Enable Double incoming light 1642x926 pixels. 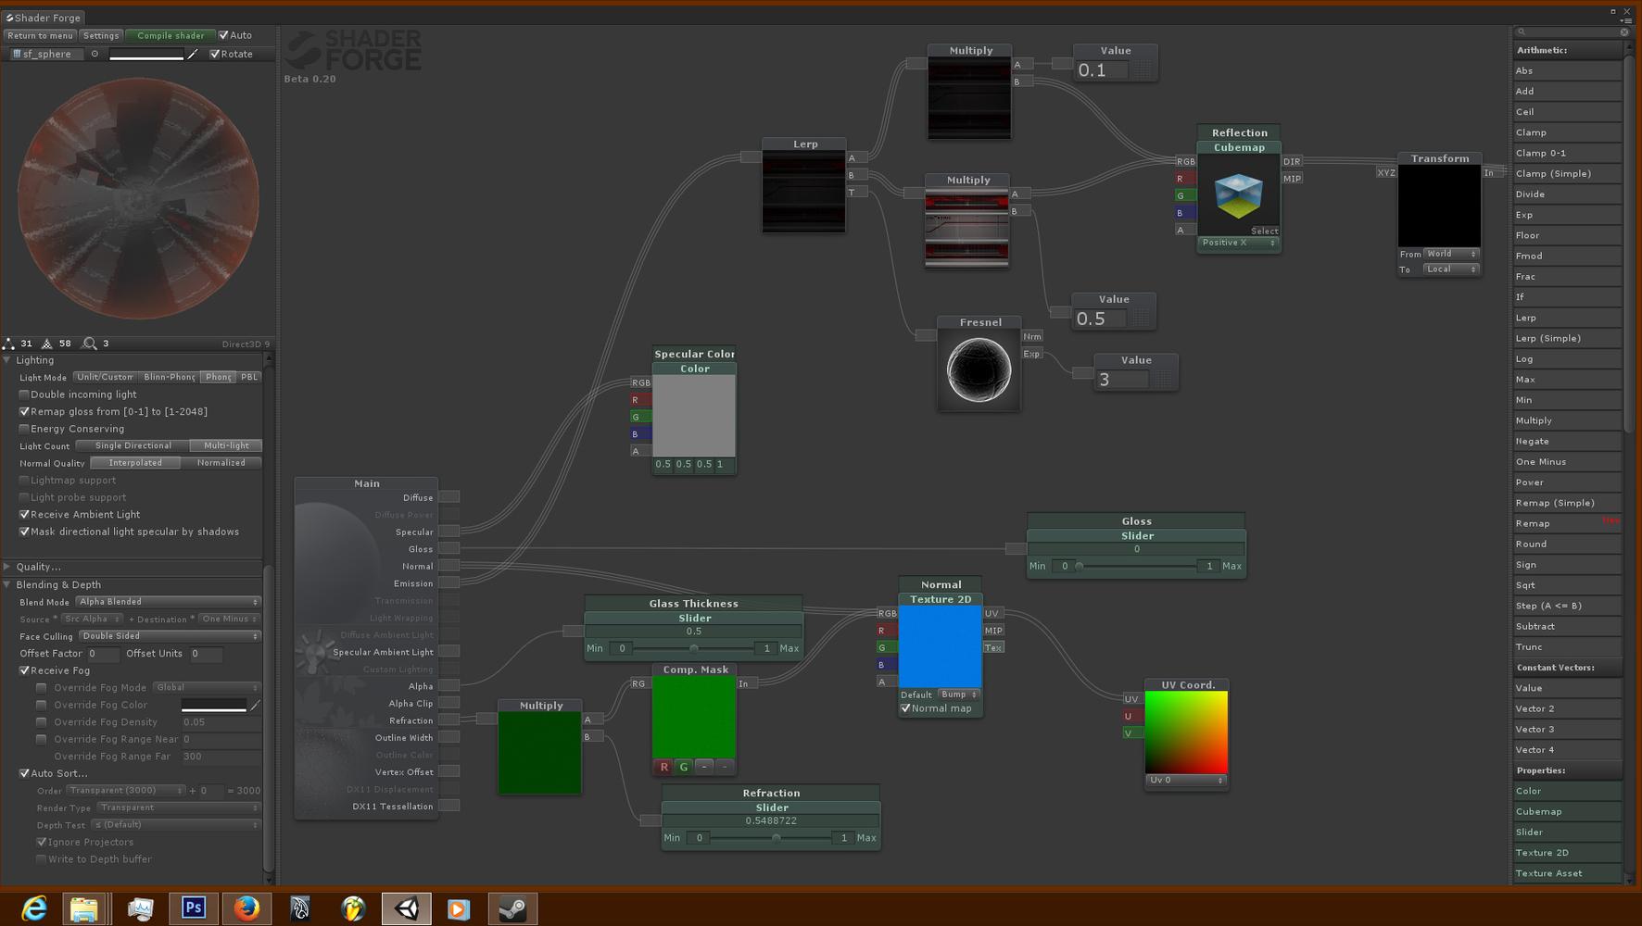24,394
